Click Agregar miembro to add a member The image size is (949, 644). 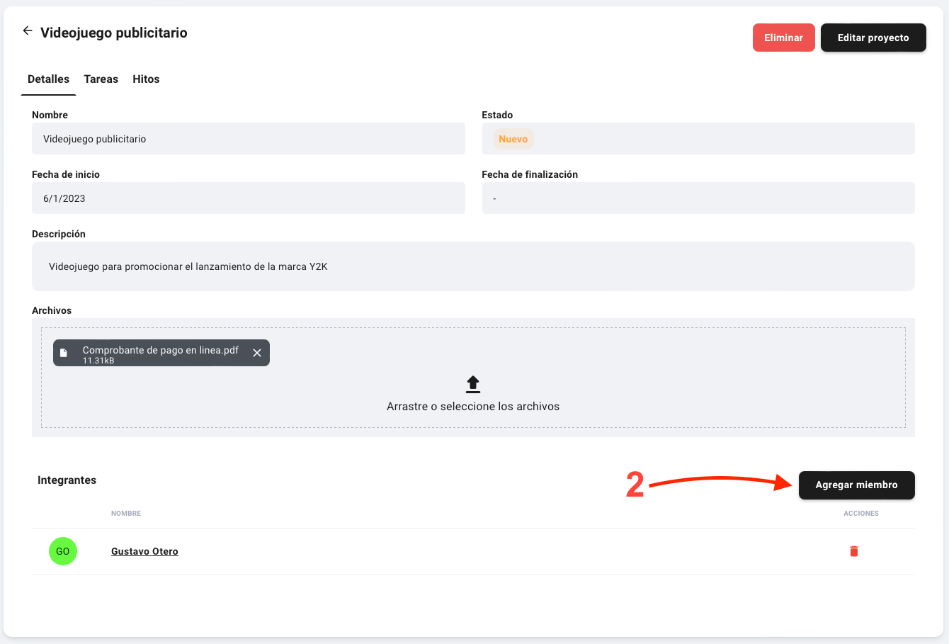tap(856, 485)
